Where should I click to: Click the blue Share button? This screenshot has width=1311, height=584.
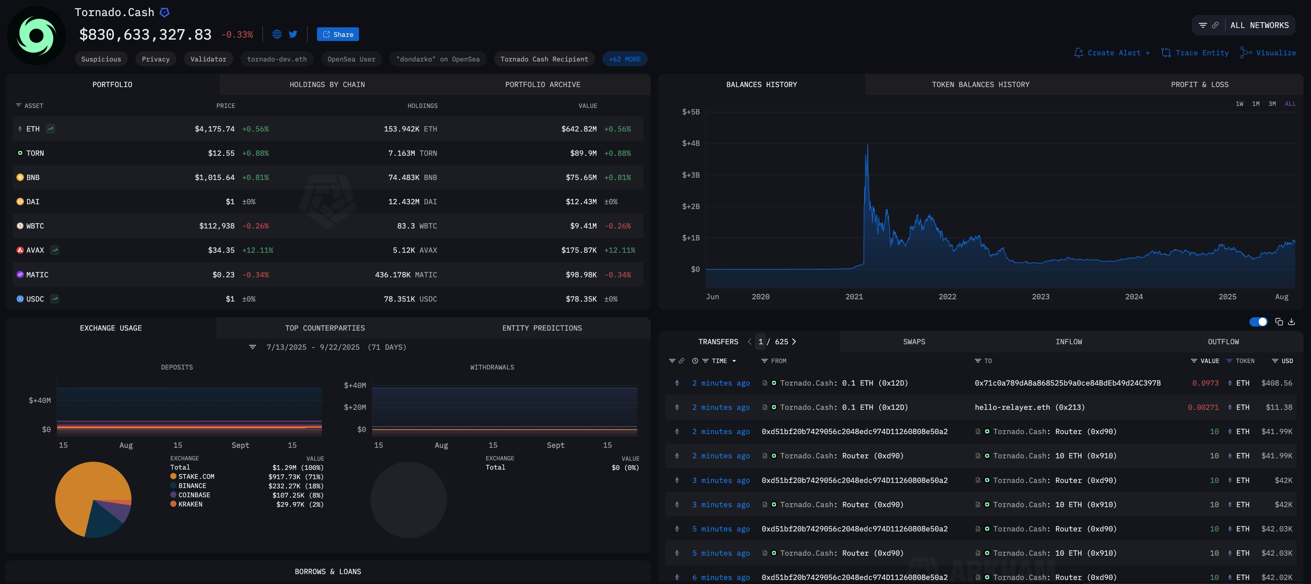click(338, 34)
